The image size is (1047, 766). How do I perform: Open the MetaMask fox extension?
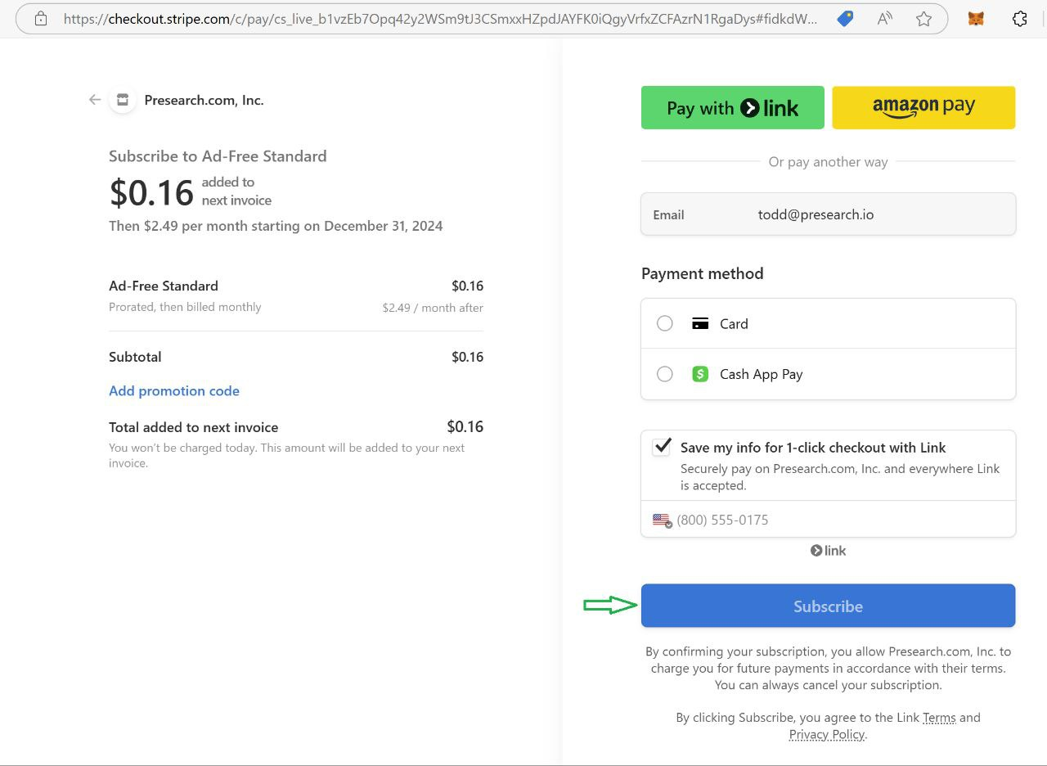[976, 19]
